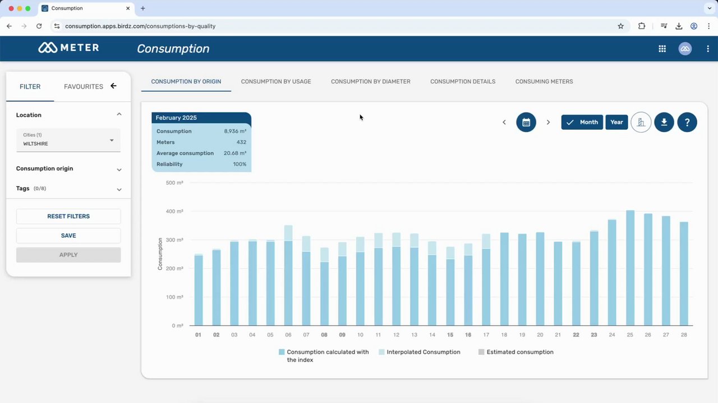Collapse the filter panel with back arrow
The image size is (718, 403).
tap(113, 86)
